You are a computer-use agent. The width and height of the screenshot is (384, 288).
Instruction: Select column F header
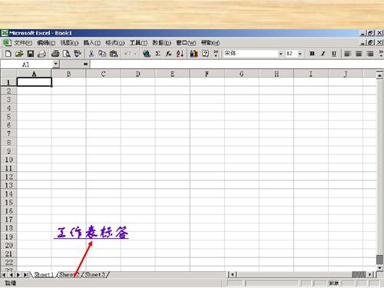[x=207, y=74]
